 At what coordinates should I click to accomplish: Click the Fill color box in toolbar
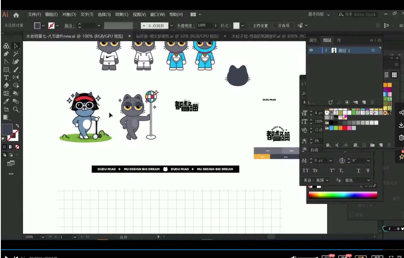point(7,129)
